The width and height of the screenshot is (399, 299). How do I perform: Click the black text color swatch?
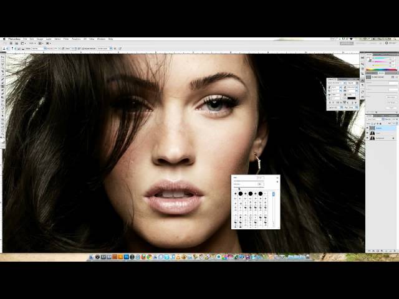tap(352, 98)
